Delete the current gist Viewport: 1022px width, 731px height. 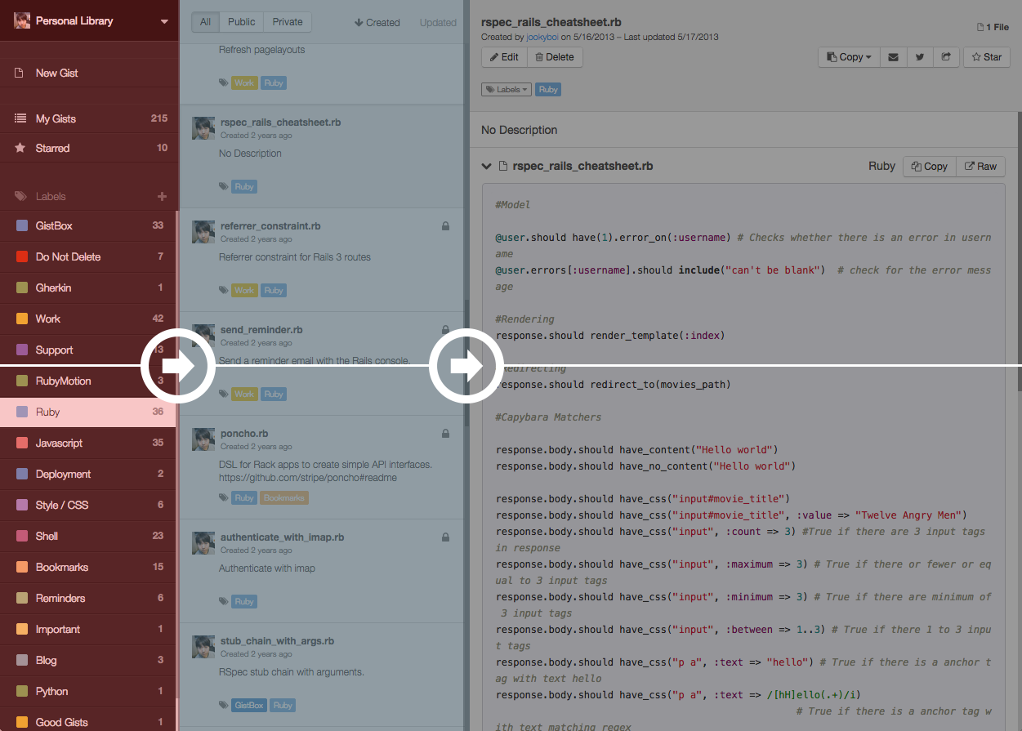tap(555, 57)
